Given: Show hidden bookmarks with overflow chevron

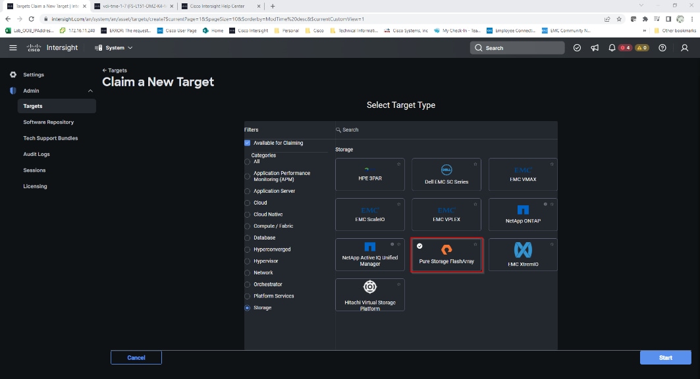Looking at the screenshot, I should (644, 31).
